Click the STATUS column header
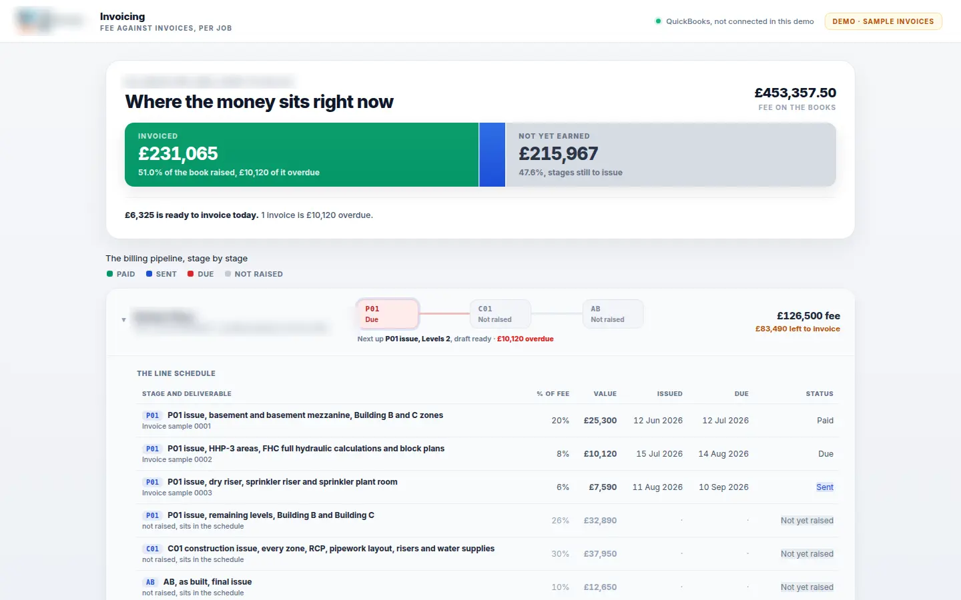Viewport: 961px width, 600px height. pyautogui.click(x=820, y=394)
